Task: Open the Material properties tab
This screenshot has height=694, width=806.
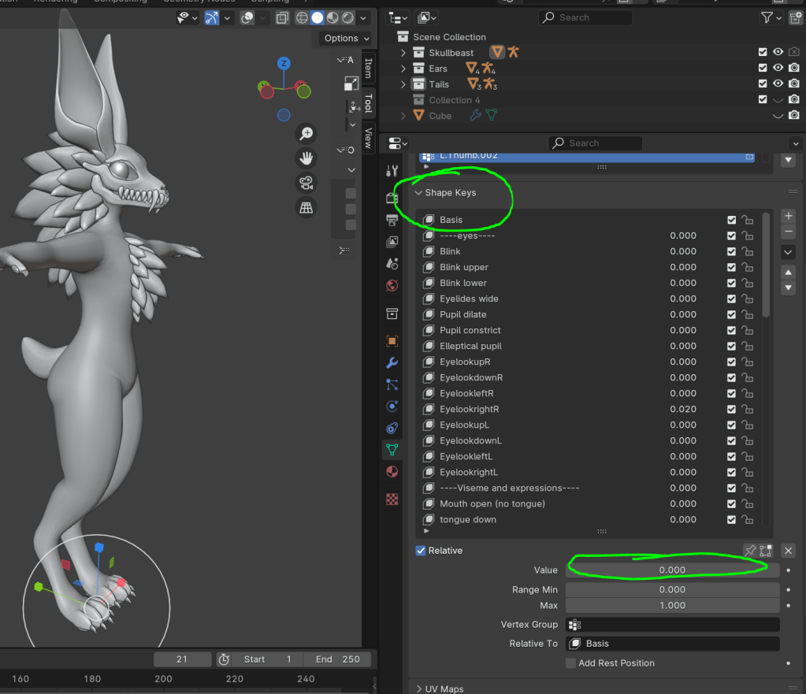Action: [x=392, y=471]
